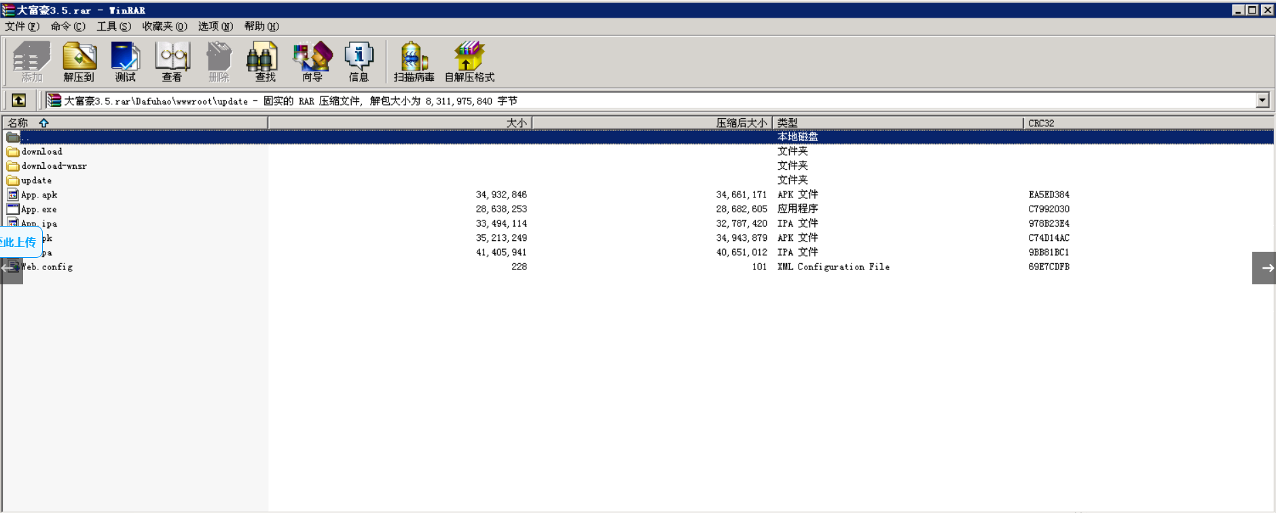Select the Web.config file name
1276x513 pixels.
(x=47, y=267)
